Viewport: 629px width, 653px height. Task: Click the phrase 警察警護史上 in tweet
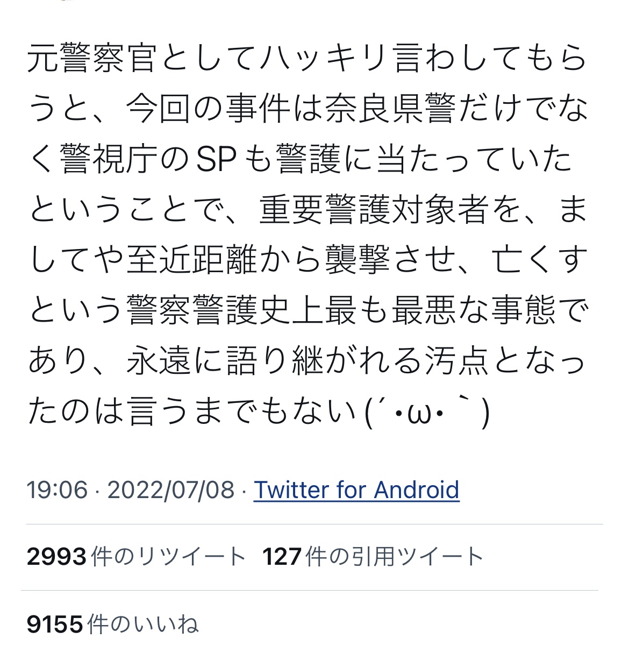(225, 311)
